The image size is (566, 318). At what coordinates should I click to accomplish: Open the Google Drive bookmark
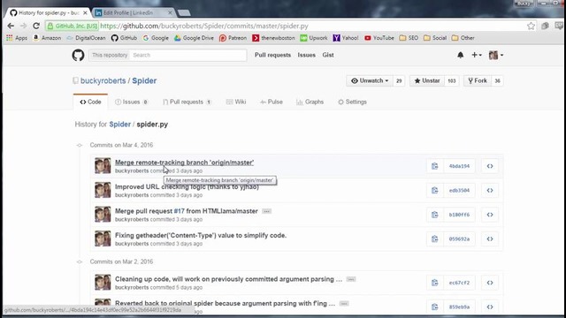194,38
